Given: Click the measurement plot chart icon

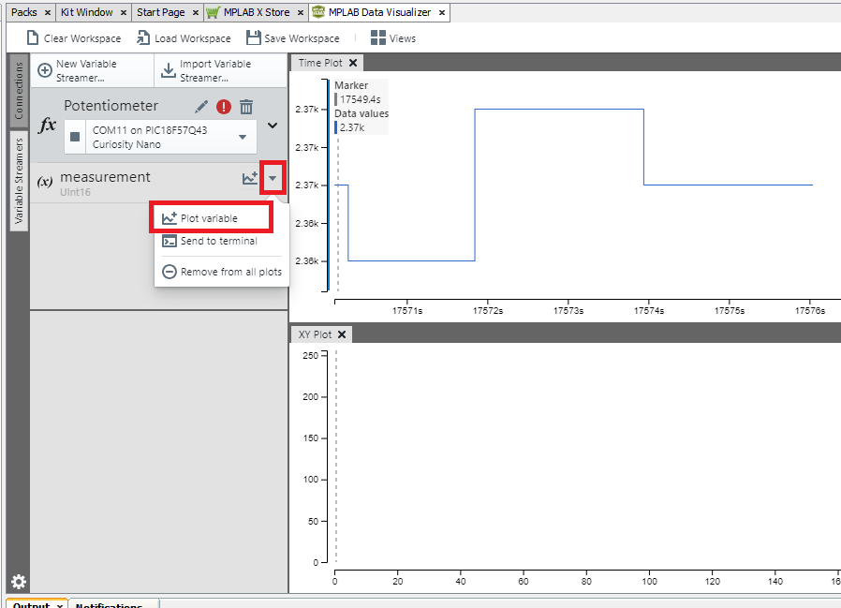Looking at the screenshot, I should tap(249, 178).
